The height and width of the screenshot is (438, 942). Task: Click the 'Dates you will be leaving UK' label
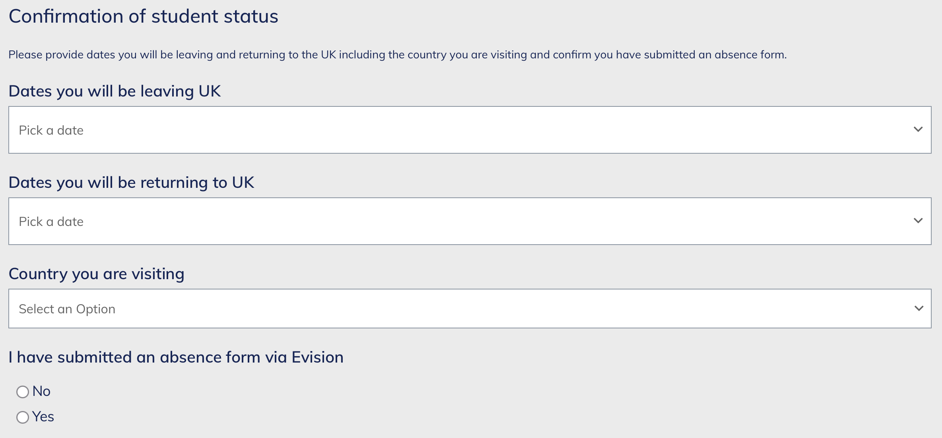115,91
